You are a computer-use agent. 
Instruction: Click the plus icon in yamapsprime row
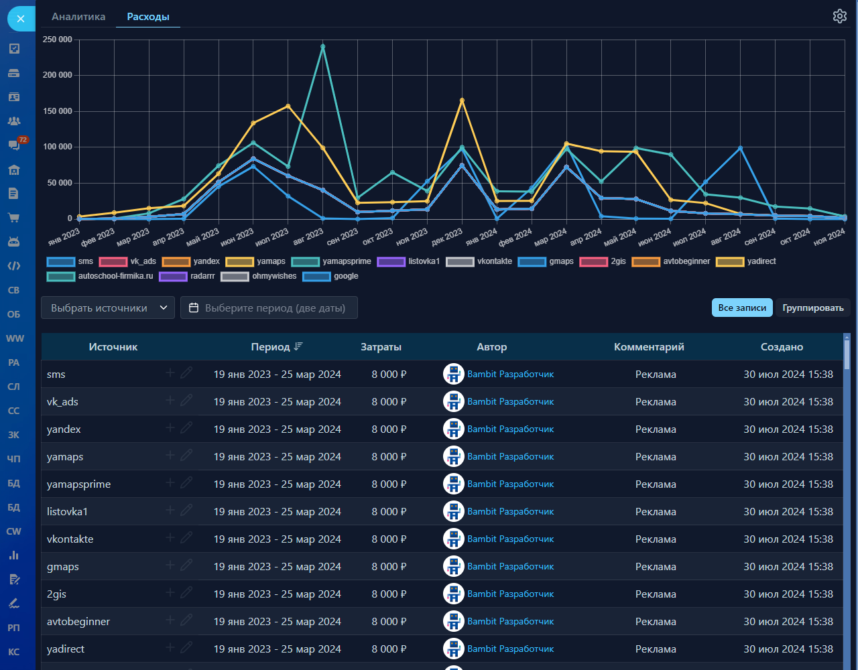point(170,482)
